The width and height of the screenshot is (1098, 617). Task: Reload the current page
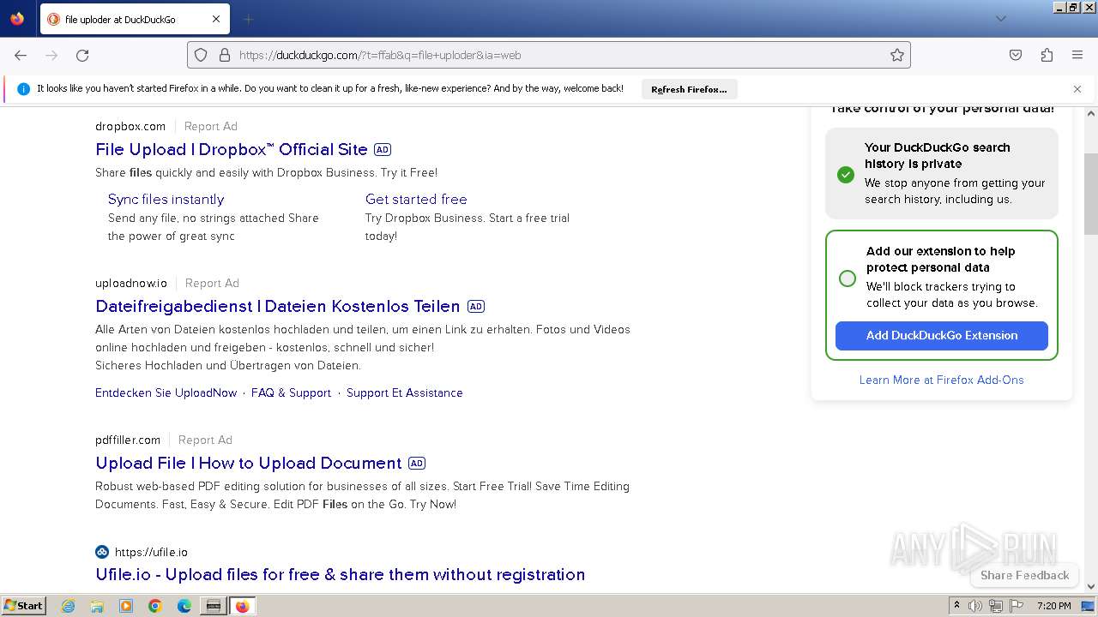tap(82, 55)
